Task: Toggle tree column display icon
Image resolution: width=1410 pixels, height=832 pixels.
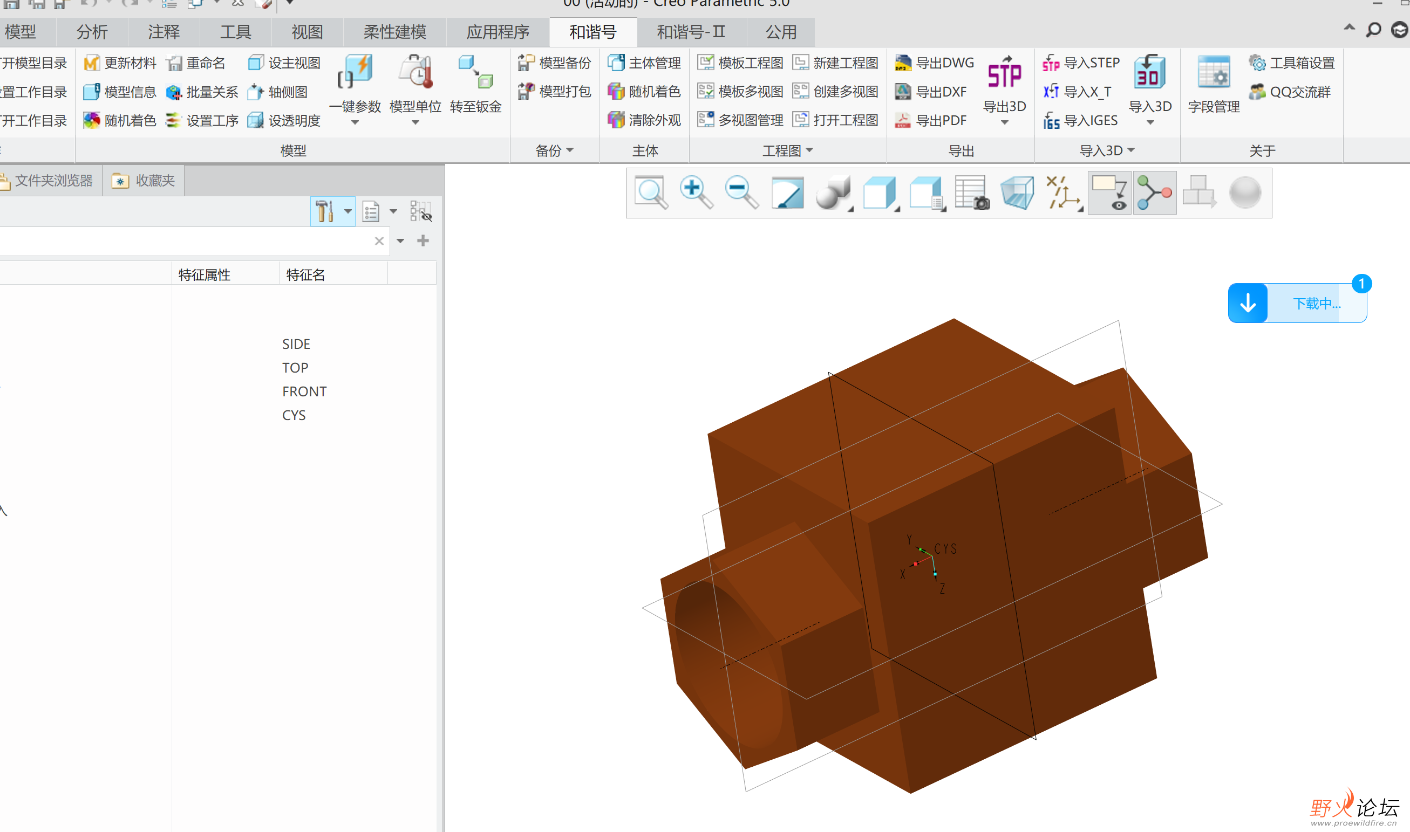Action: (x=420, y=211)
